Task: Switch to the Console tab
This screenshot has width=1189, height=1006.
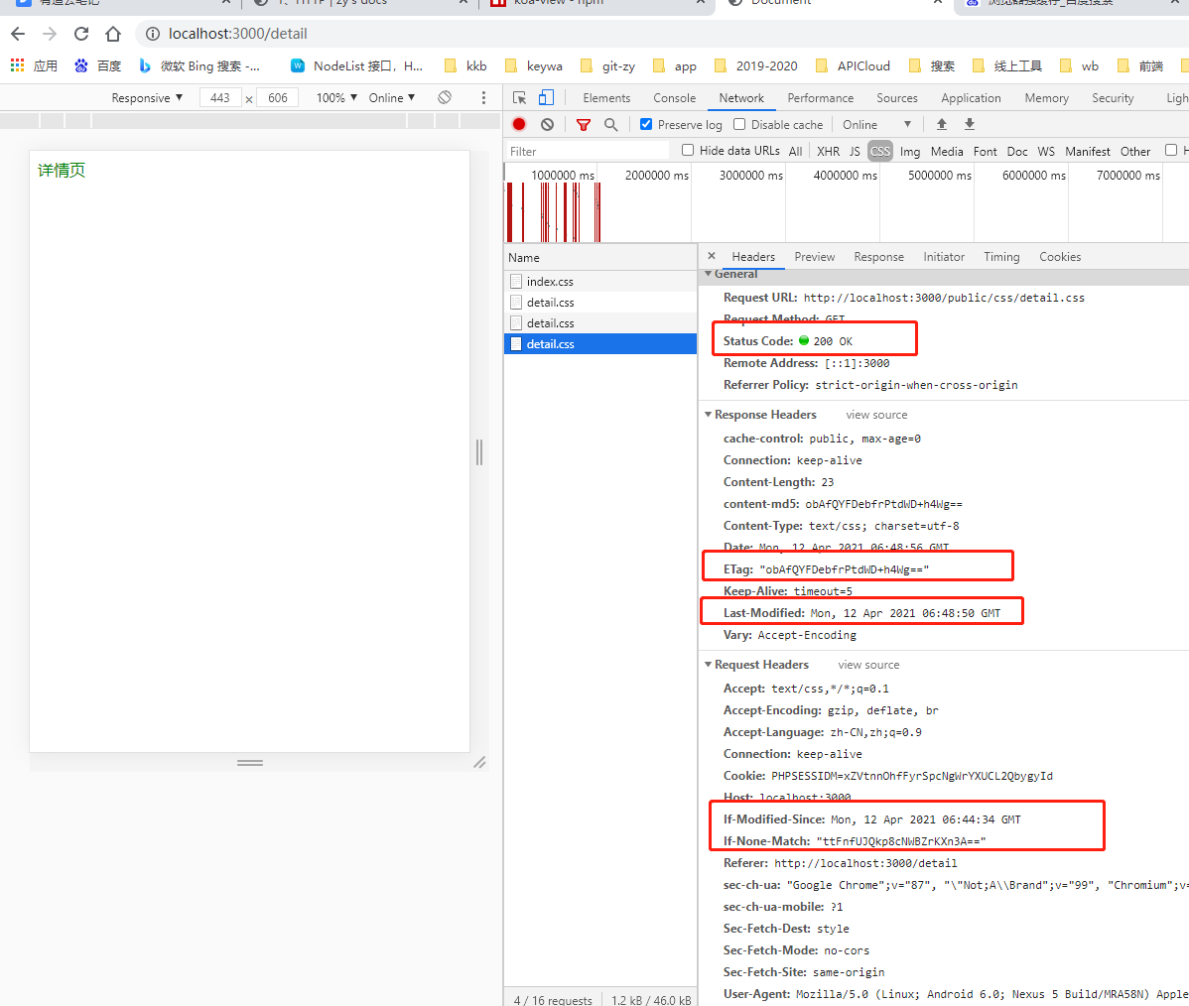Action: (x=674, y=97)
